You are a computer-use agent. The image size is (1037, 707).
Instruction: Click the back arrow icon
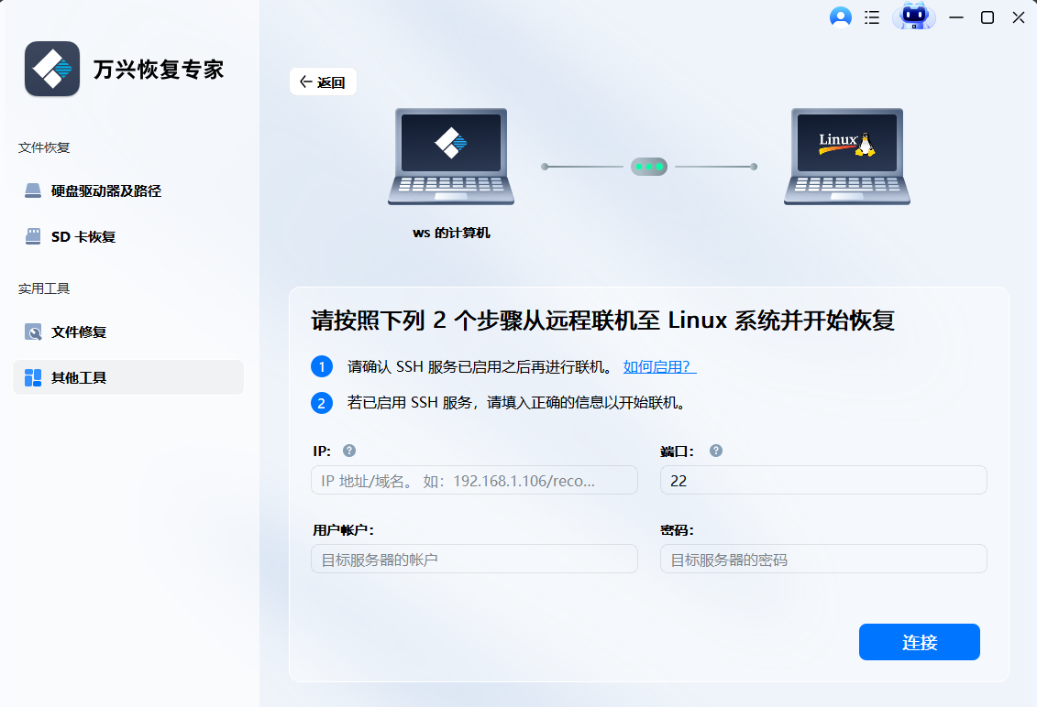click(x=305, y=82)
